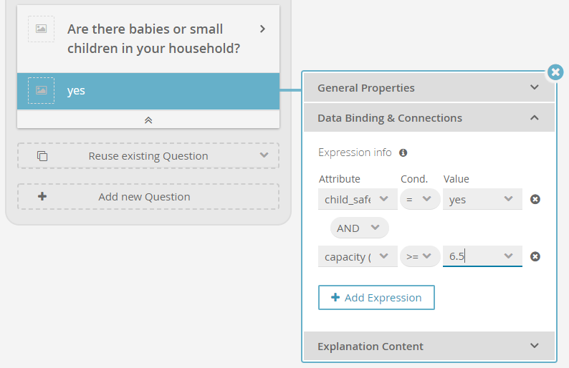Click the plus icon for Add new Question
Viewport: 569px width, 368px height.
(42, 196)
